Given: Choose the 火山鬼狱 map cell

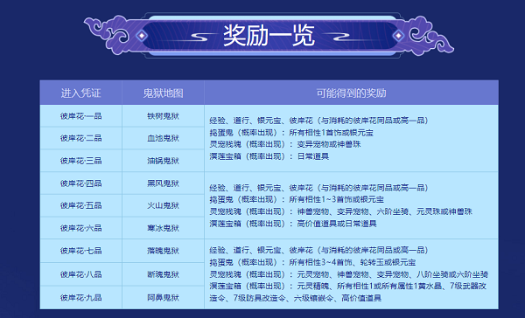Looking at the screenshot, I should pyautogui.click(x=163, y=205).
